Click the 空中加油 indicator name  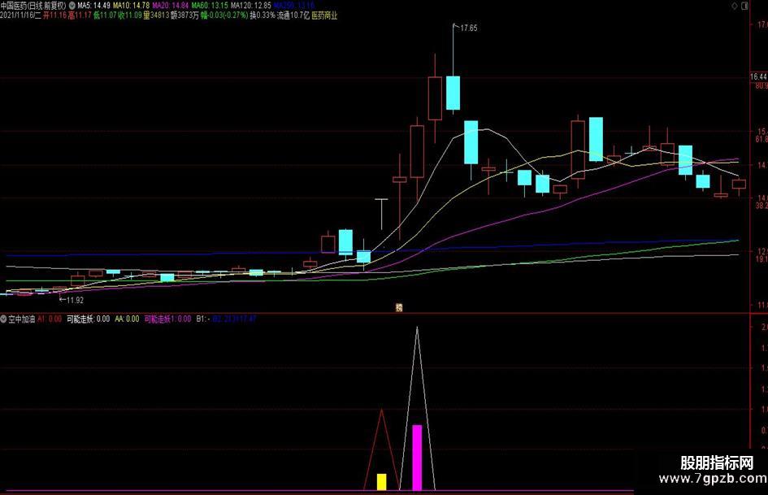[22, 319]
